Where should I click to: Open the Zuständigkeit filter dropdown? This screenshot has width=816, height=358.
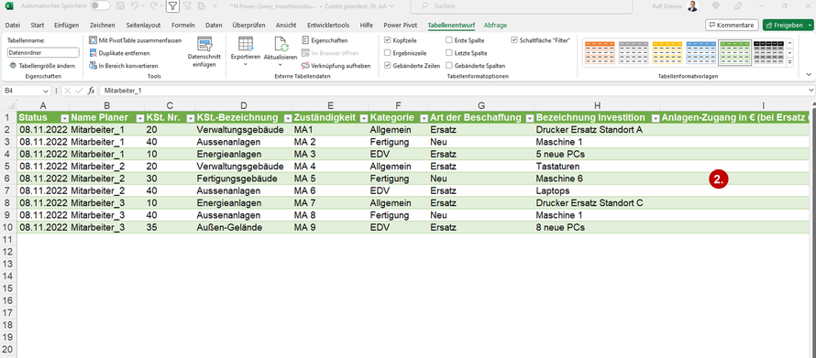pyautogui.click(x=364, y=118)
